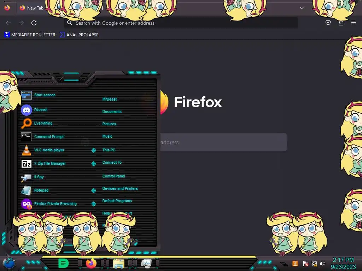This screenshot has height=271, width=362.
Task: Open the second bookmark on the bookmarks bar
Action: coord(79,35)
